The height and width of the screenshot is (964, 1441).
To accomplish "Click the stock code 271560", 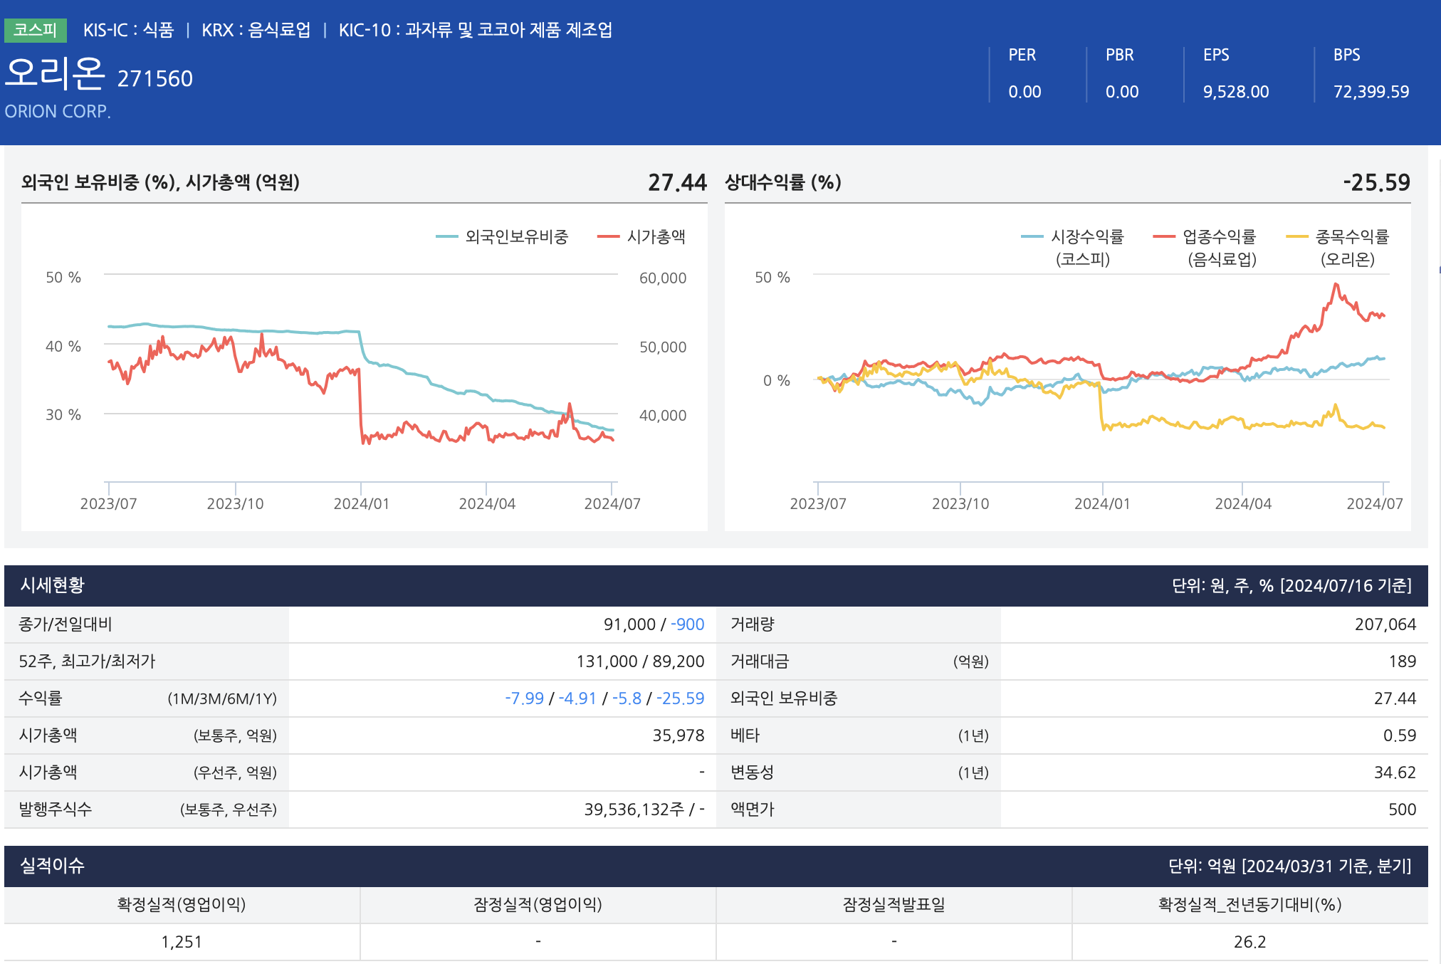I will point(154,78).
